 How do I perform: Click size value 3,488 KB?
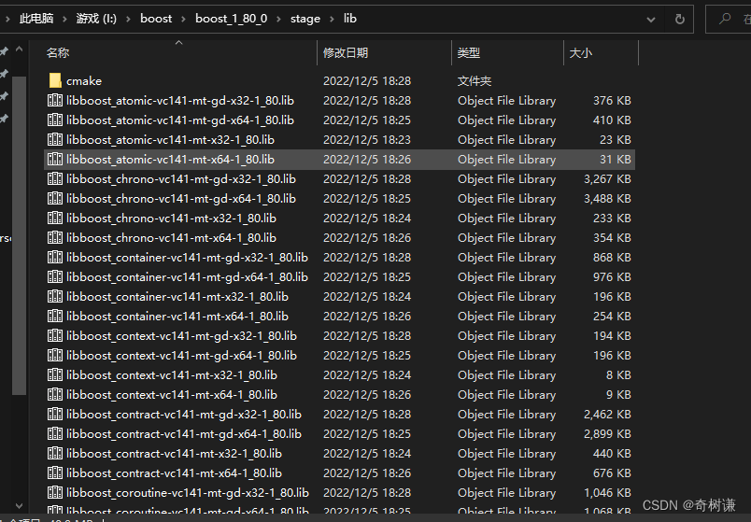(x=607, y=198)
